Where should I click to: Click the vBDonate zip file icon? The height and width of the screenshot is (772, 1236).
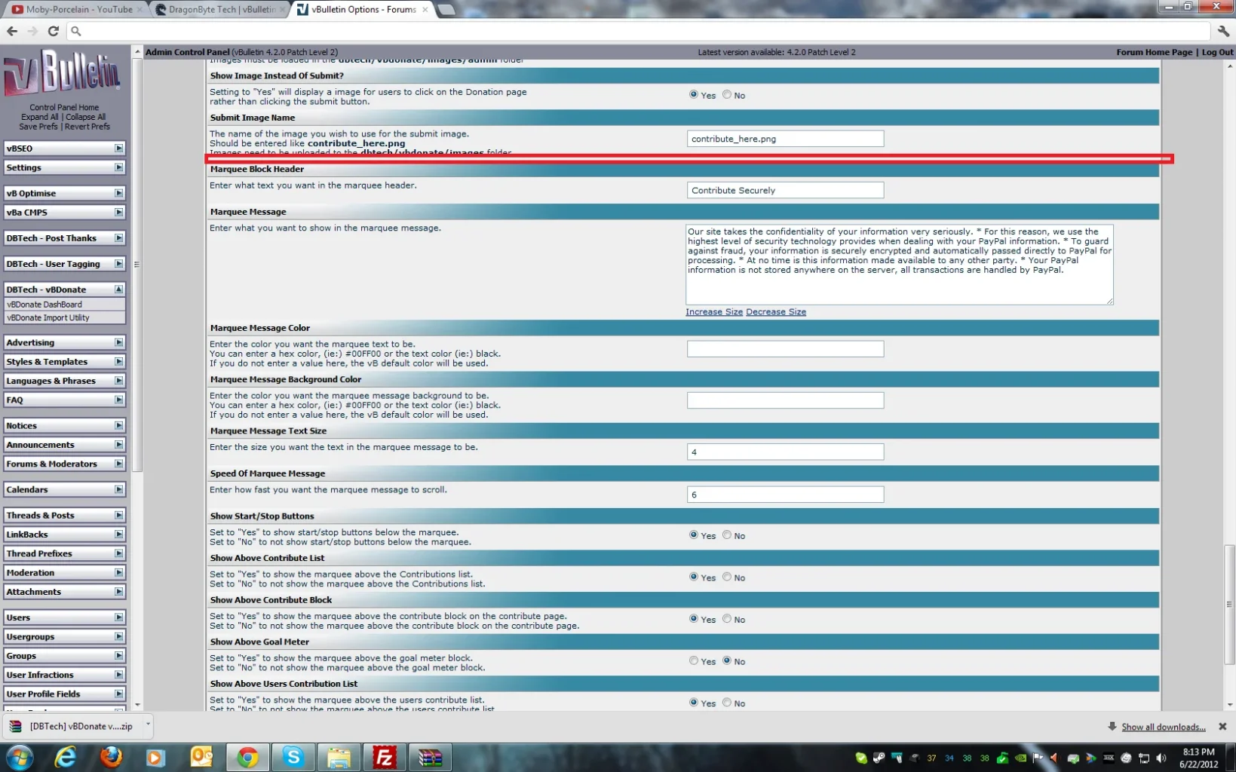pos(15,726)
